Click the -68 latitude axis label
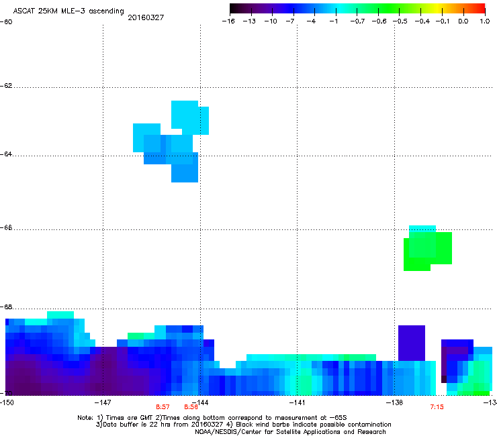This screenshot has width=497, height=436. coord(6,307)
